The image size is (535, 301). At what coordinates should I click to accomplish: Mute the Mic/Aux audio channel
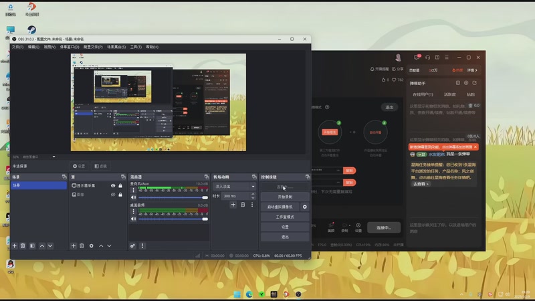pos(133,197)
